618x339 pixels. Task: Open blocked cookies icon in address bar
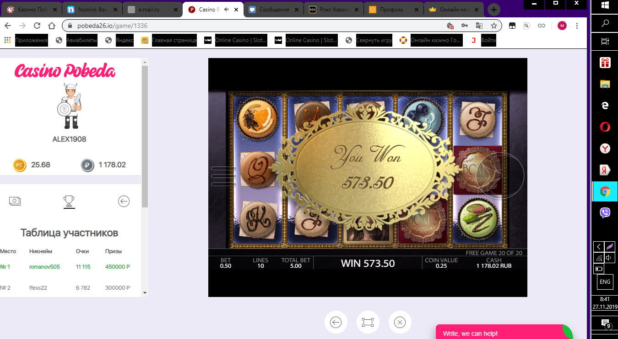(450, 26)
